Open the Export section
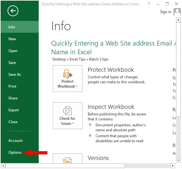The image size is (182, 169). tap(20, 110)
